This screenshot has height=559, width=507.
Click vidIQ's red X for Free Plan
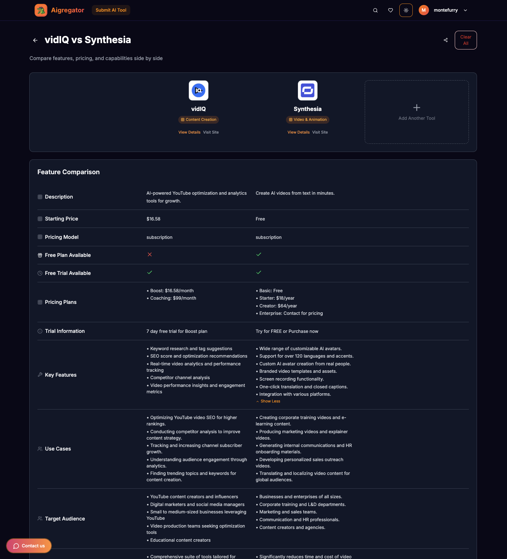[150, 254]
